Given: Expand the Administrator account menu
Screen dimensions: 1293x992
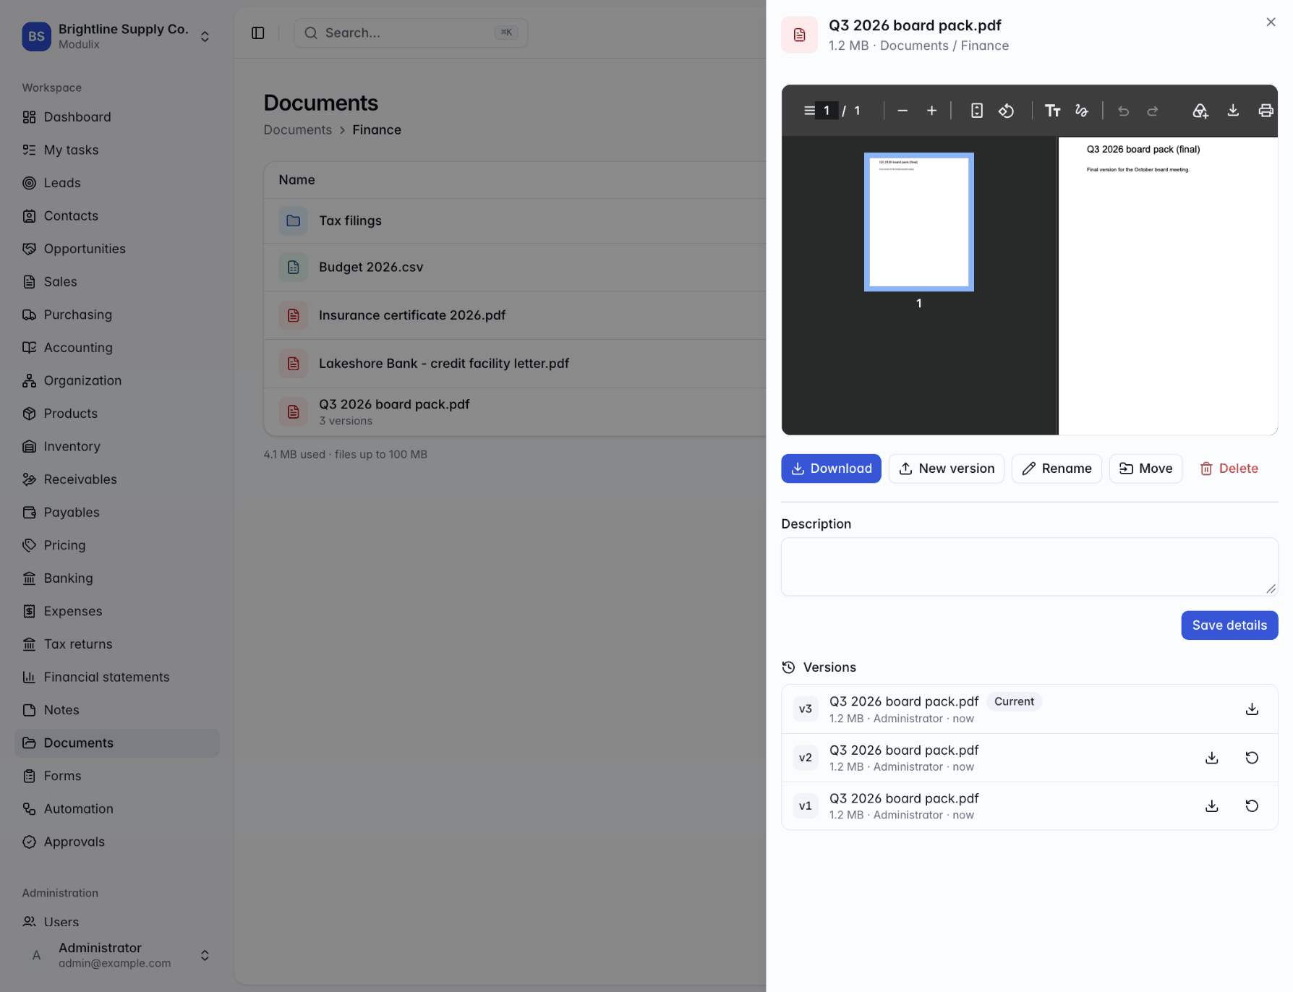Looking at the screenshot, I should [x=117, y=955].
